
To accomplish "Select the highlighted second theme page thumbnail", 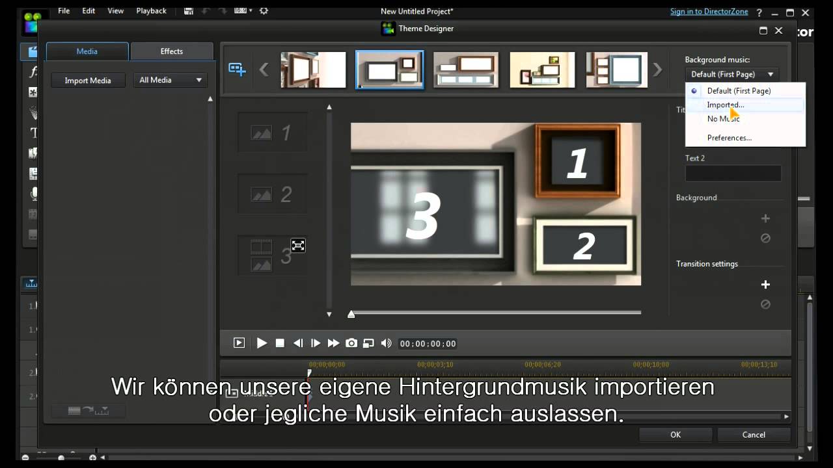I will (x=390, y=70).
